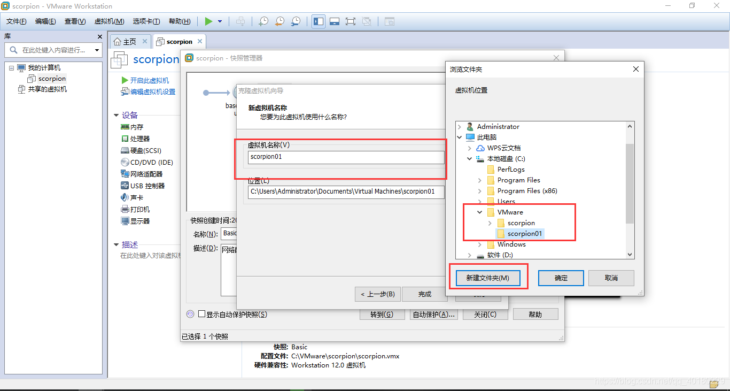Open the 帮助(H) menu
The width and height of the screenshot is (730, 391).
tap(180, 21)
